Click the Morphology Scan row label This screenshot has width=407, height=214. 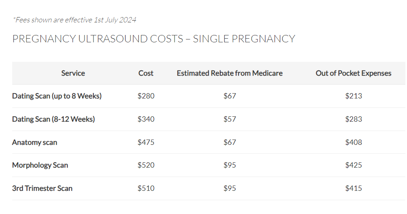[x=40, y=165]
